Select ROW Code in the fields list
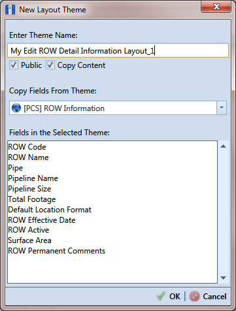236x311 pixels. point(27,147)
